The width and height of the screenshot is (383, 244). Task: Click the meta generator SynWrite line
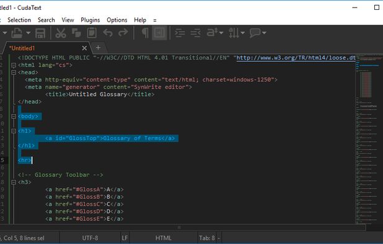click(108, 87)
